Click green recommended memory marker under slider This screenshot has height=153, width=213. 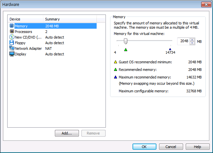click(126, 50)
